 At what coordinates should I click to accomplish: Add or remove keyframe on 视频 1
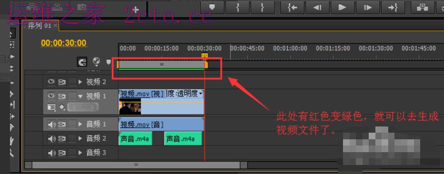click(83, 107)
